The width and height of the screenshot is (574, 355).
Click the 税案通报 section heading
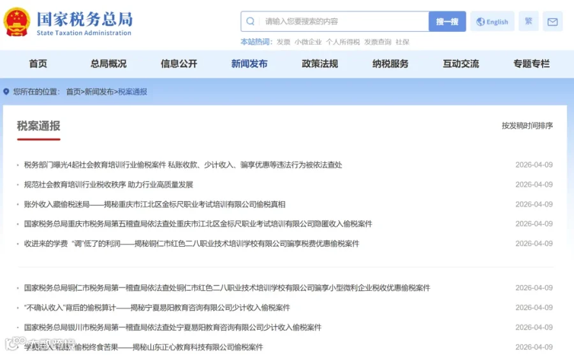[38, 126]
